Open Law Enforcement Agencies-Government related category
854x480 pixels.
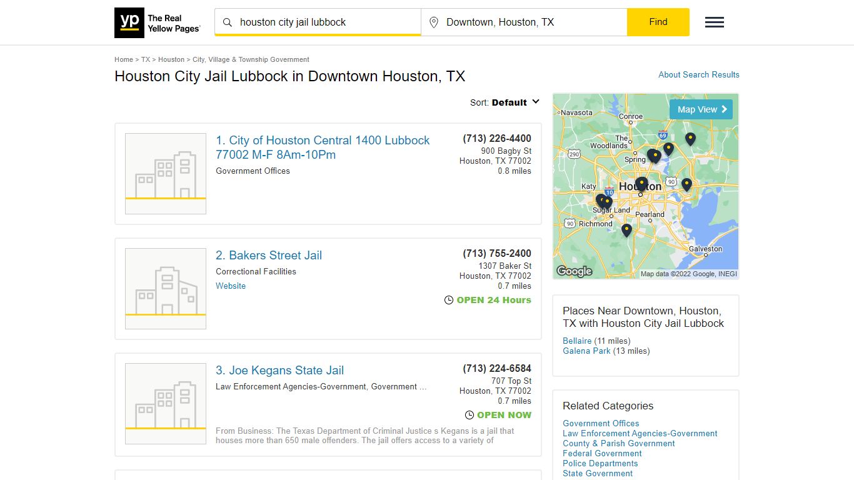[640, 433]
